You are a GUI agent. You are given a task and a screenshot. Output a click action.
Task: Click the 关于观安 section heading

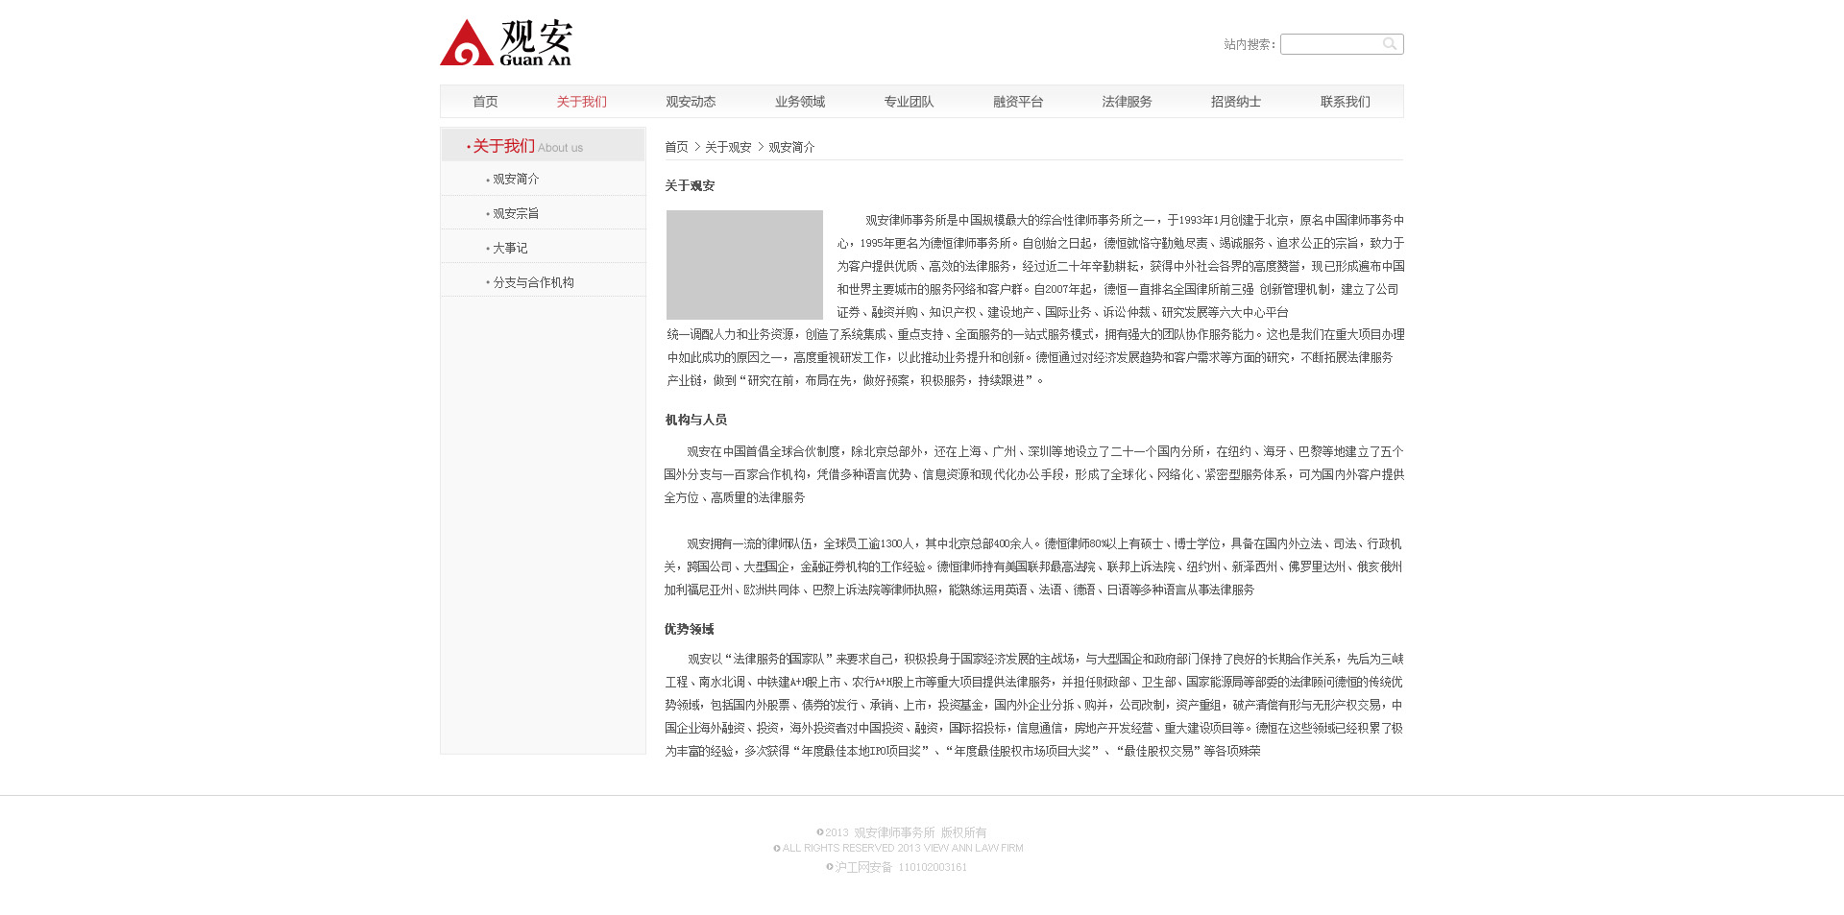tap(690, 186)
